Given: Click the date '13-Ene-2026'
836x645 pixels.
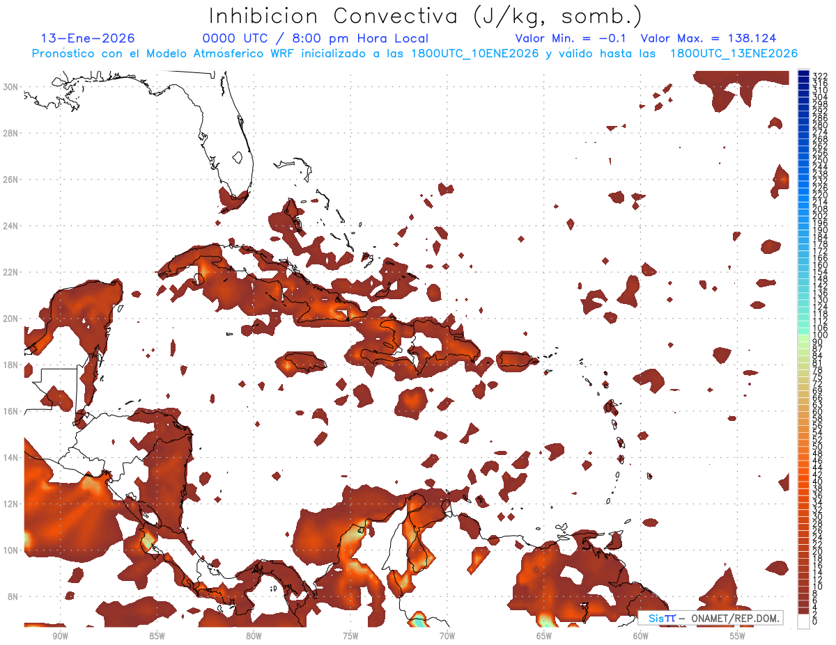Looking at the screenshot, I should point(88,38).
